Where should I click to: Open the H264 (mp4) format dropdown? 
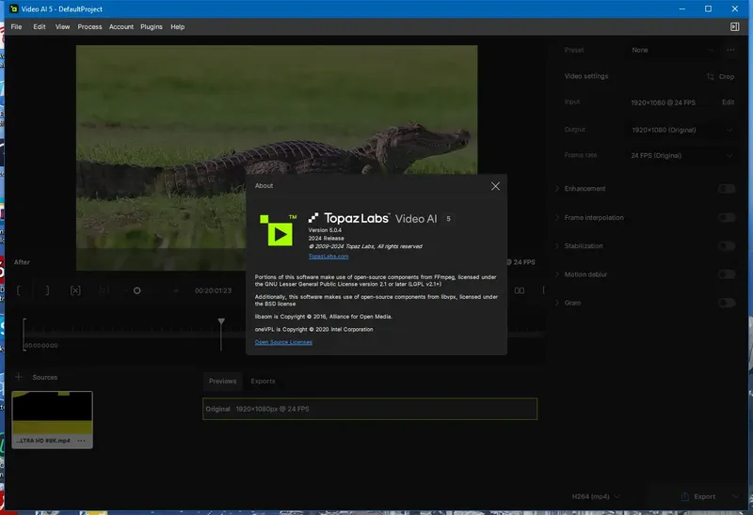[x=596, y=497]
